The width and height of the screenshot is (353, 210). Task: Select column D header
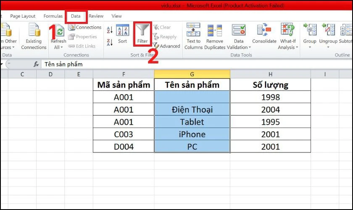pyautogui.click(x=50, y=74)
